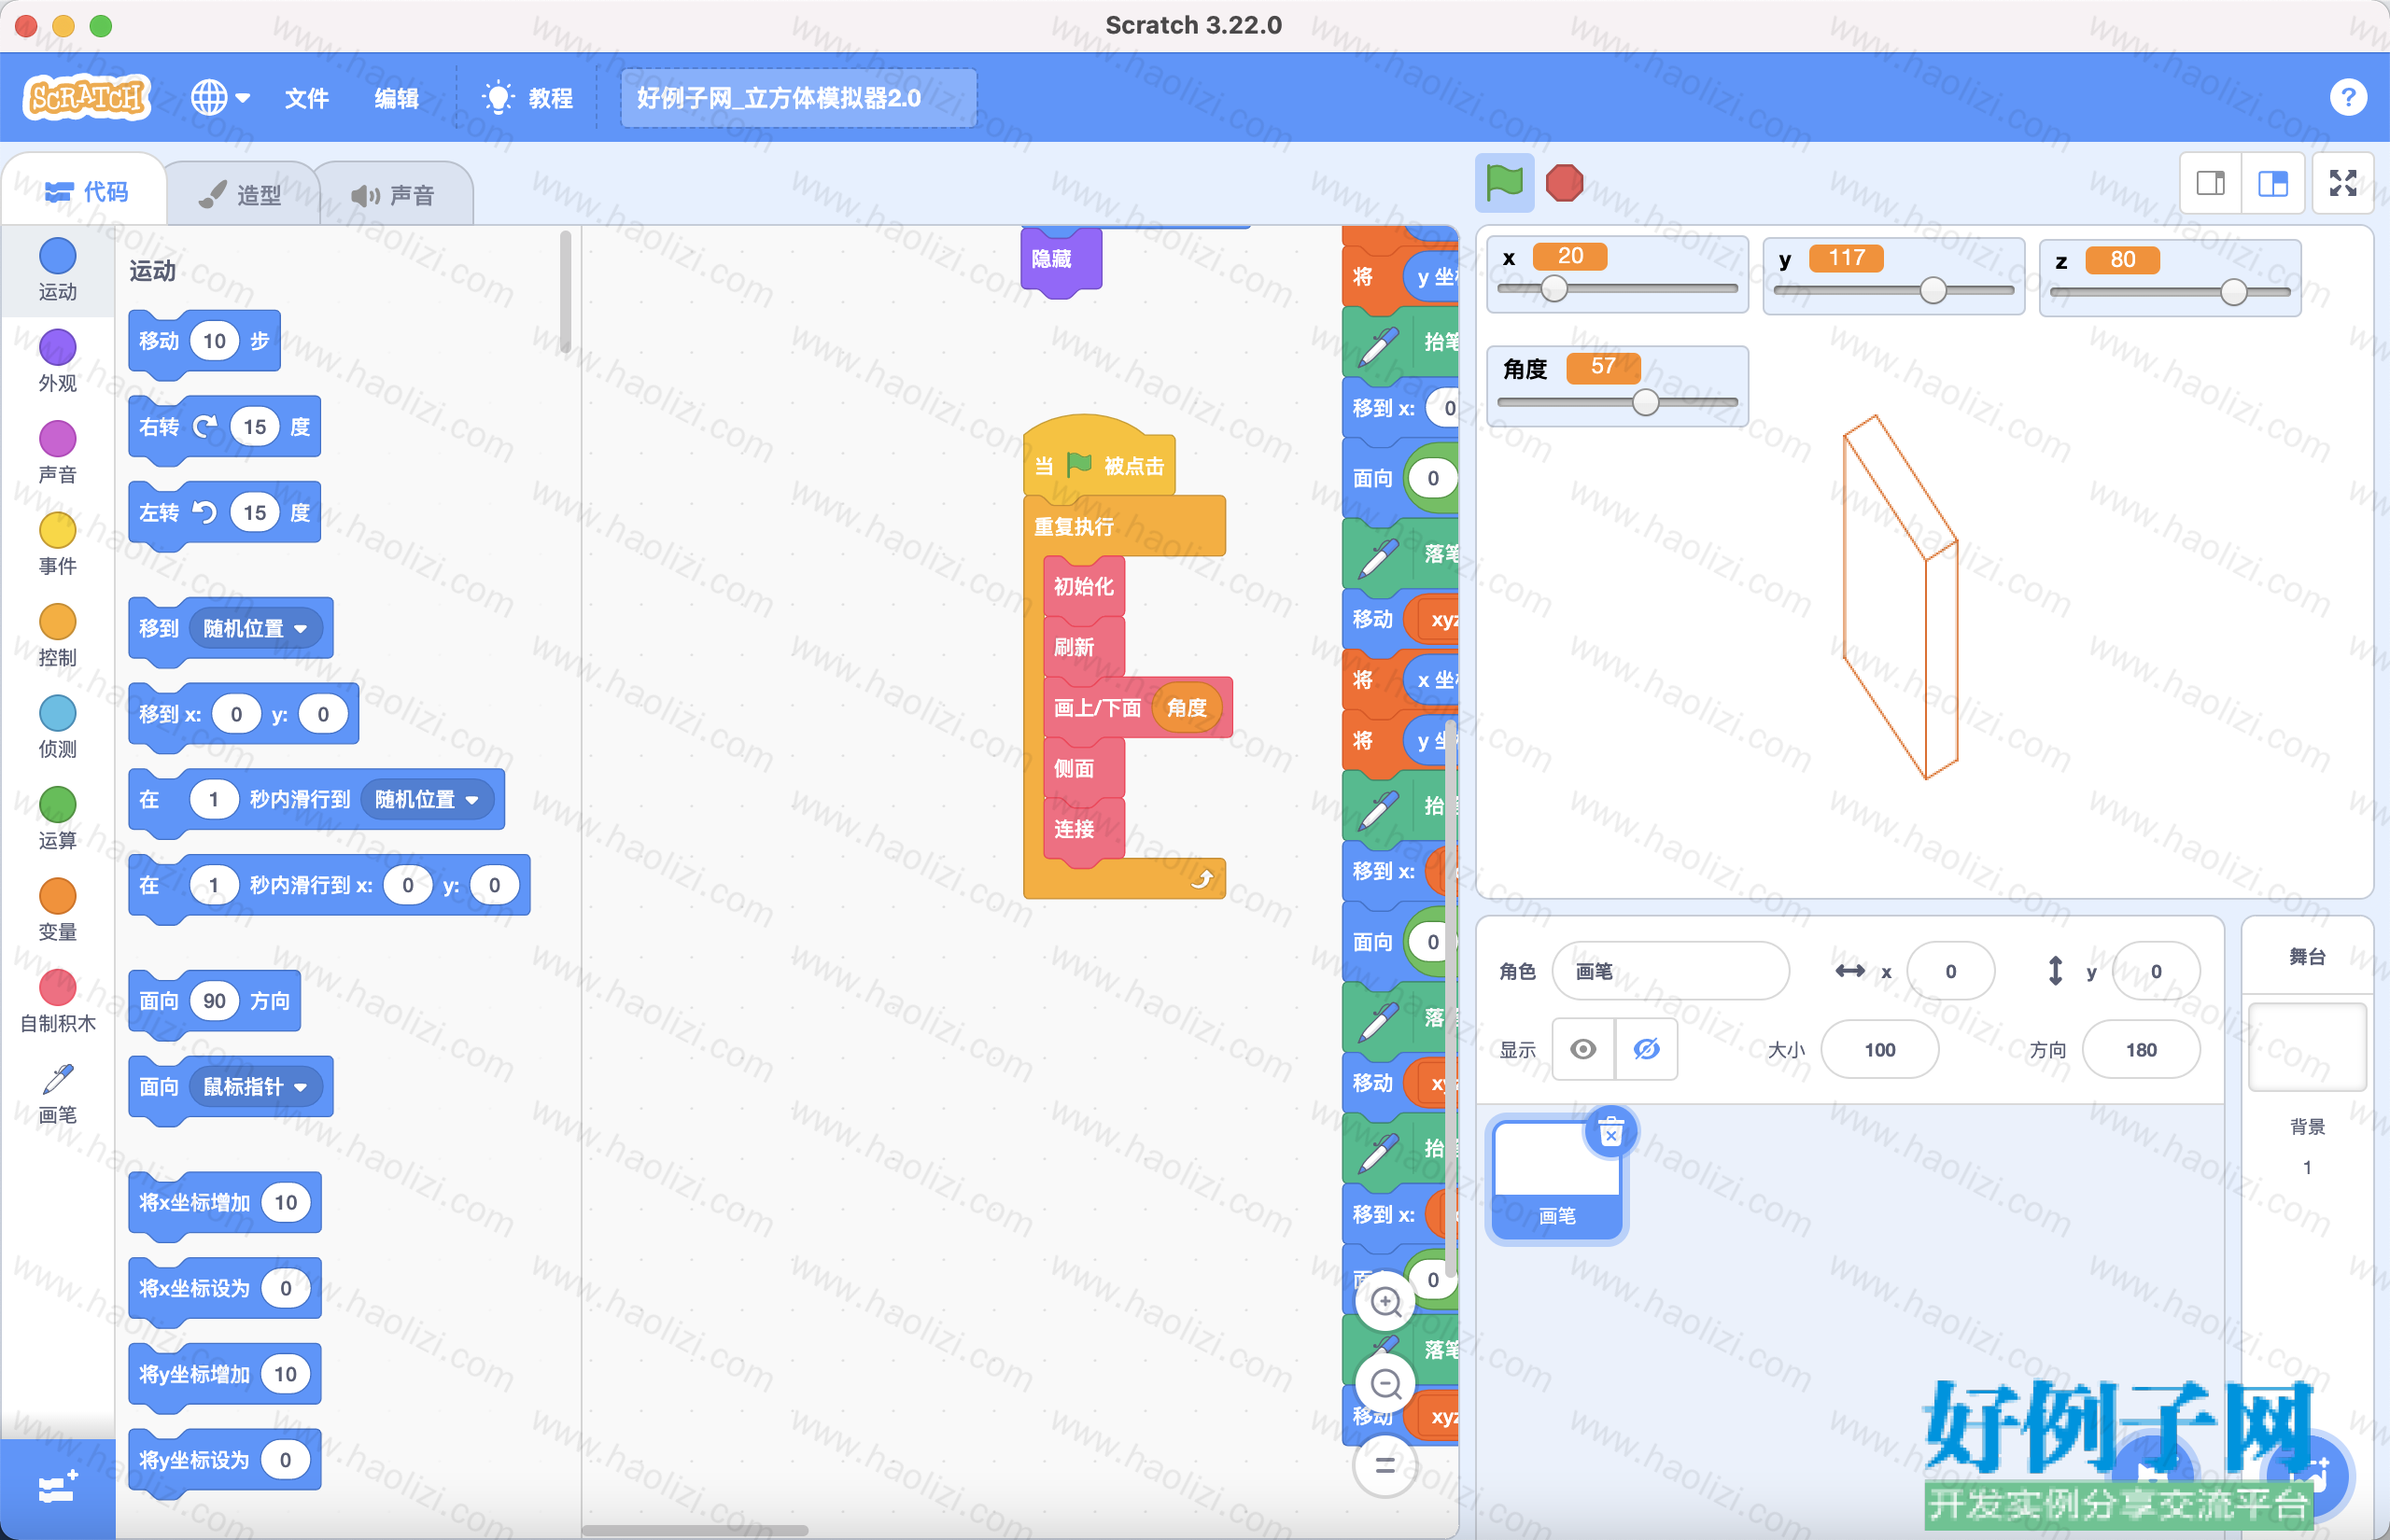Zoom out the code workspace
This screenshot has width=2390, height=1540.
[1385, 1383]
